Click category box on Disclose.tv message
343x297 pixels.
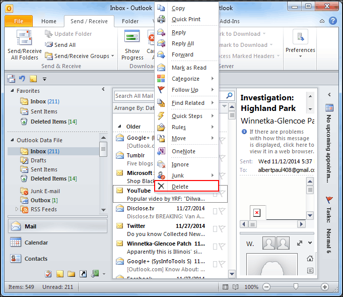point(215,211)
